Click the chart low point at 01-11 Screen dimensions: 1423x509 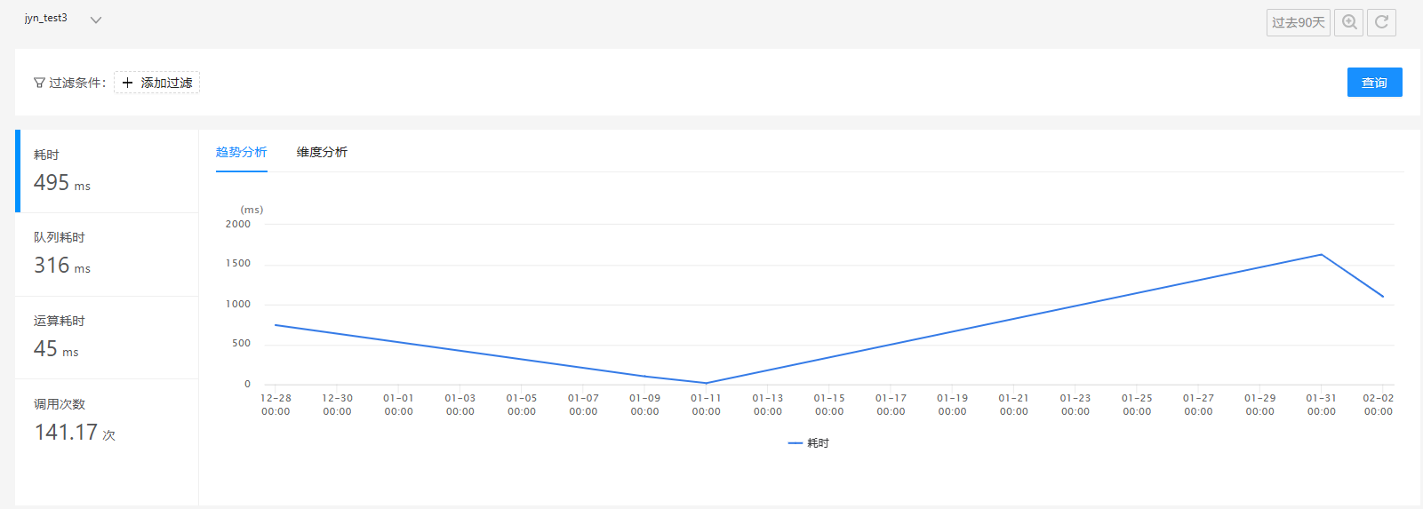(x=706, y=383)
